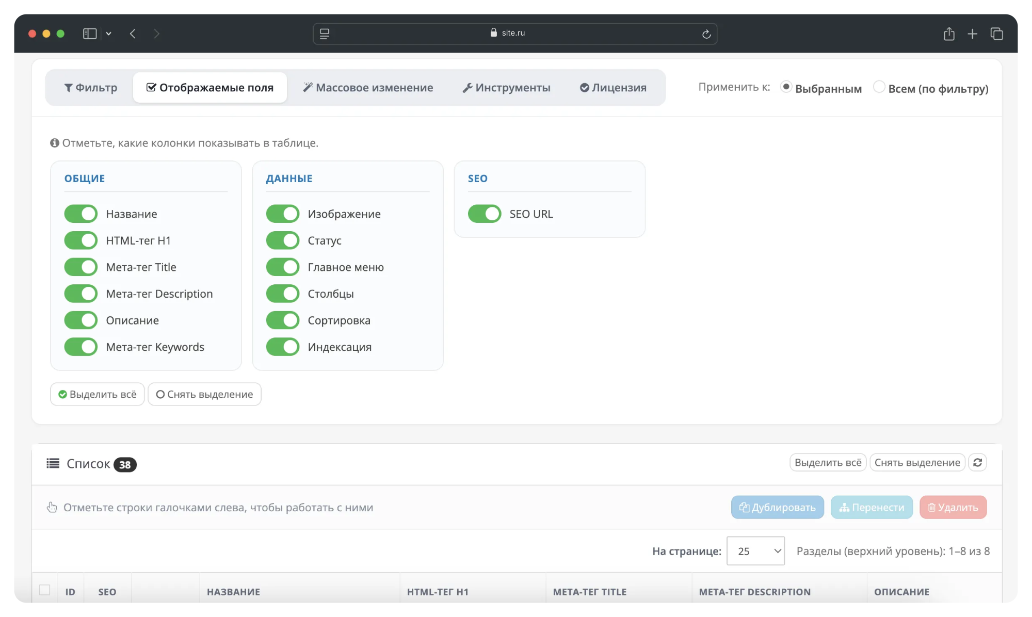Toggle the Название column switch
Viewport: 1032px width, 617px height.
tap(81, 214)
